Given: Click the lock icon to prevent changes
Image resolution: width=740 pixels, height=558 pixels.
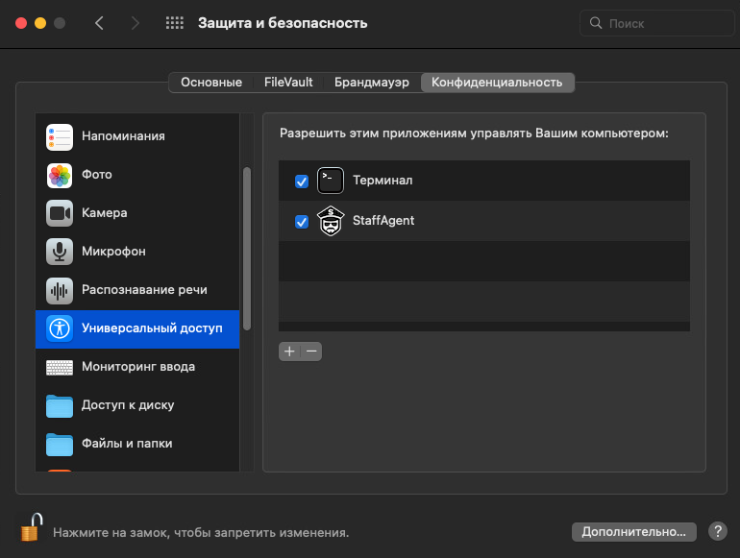Looking at the screenshot, I should pyautogui.click(x=32, y=528).
